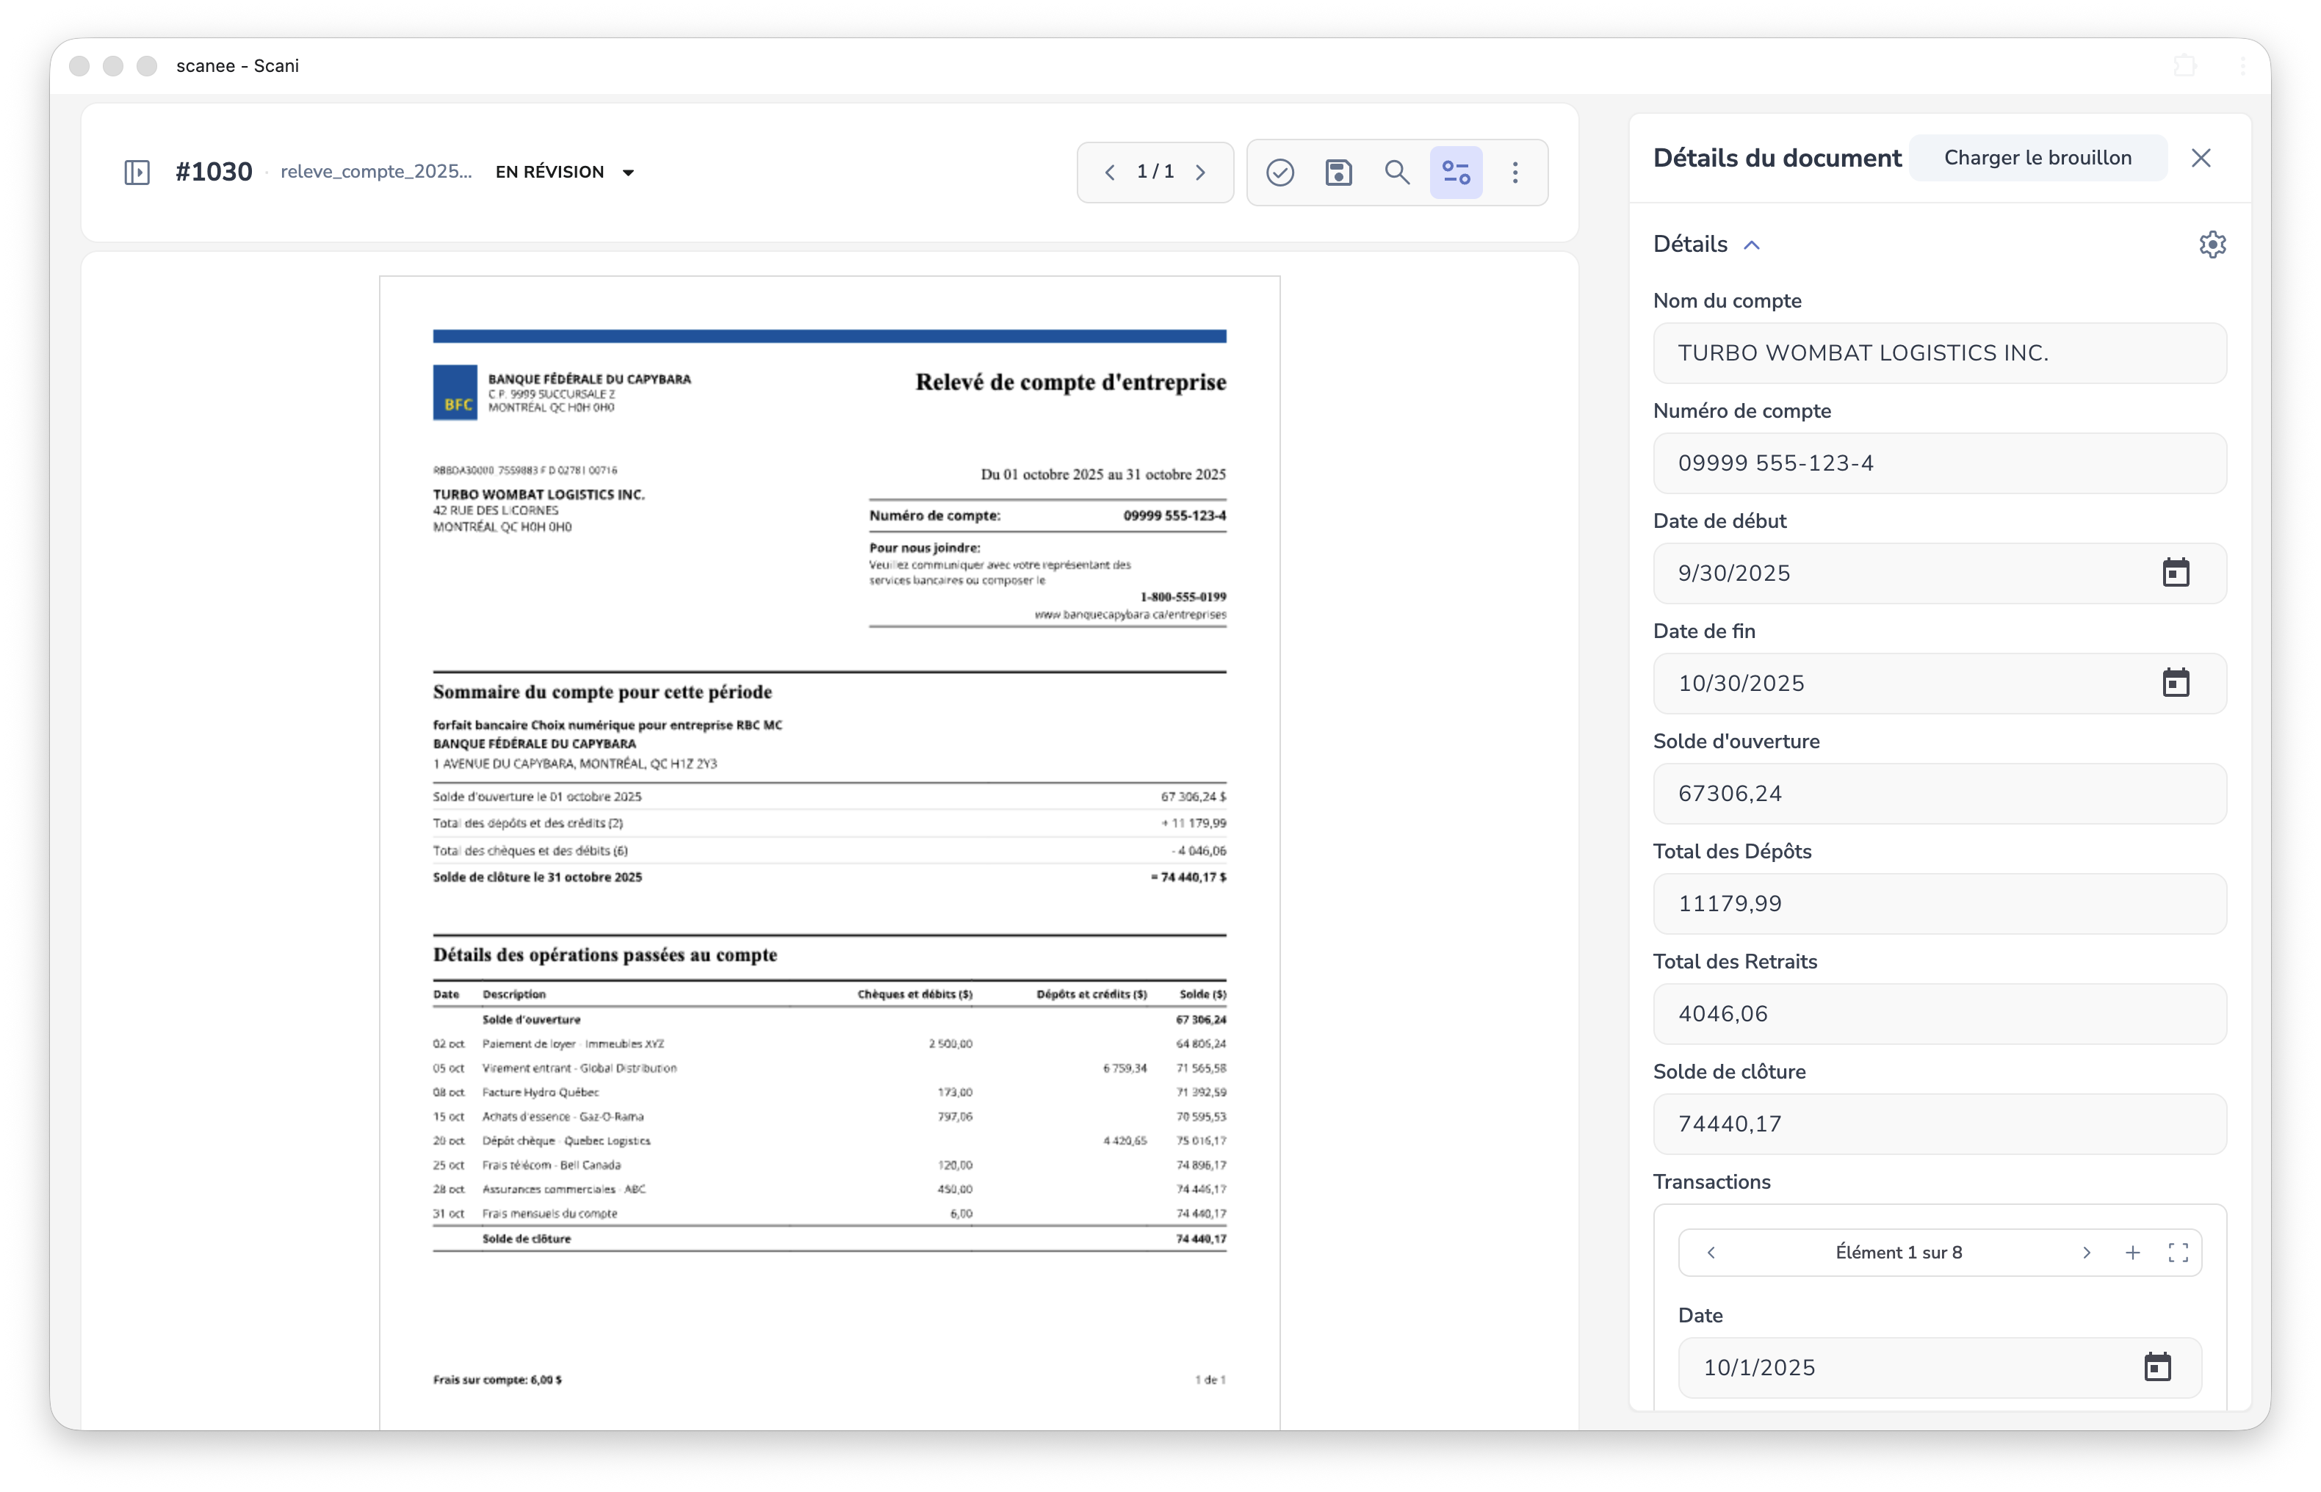Viewport: 2321px width, 1492px height.
Task: Validate the document via the checkmark icon
Action: pyautogui.click(x=1279, y=172)
